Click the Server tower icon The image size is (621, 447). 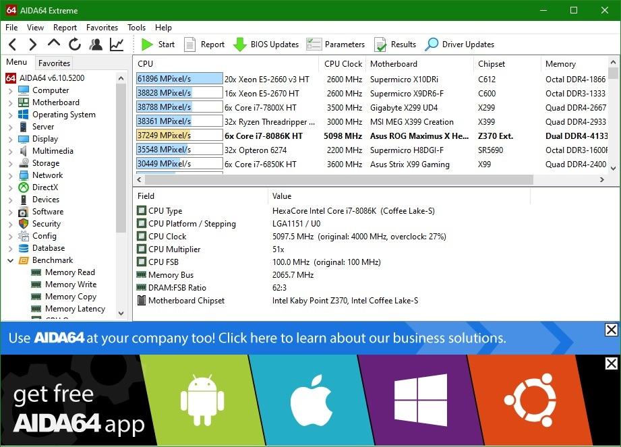point(24,127)
